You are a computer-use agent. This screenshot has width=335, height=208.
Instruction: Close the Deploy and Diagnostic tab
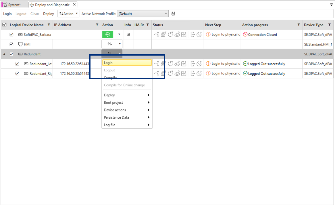click(74, 5)
